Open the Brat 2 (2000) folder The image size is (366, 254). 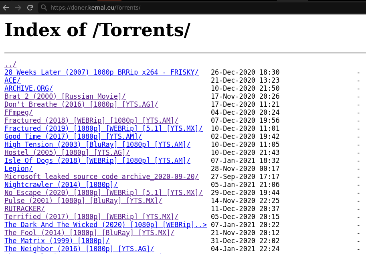[x=65, y=96]
